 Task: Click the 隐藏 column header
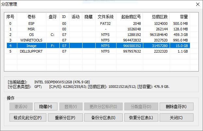click(x=89, y=17)
